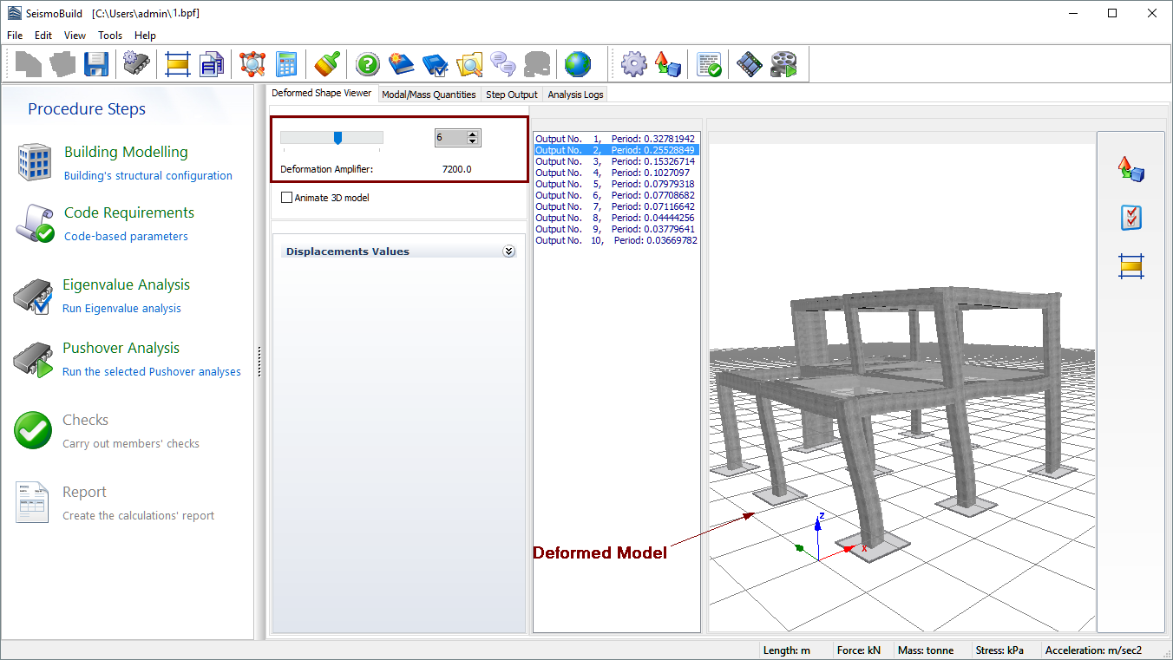Expand the Displacements Values section
Screen dimensions: 1173x660
508,252
